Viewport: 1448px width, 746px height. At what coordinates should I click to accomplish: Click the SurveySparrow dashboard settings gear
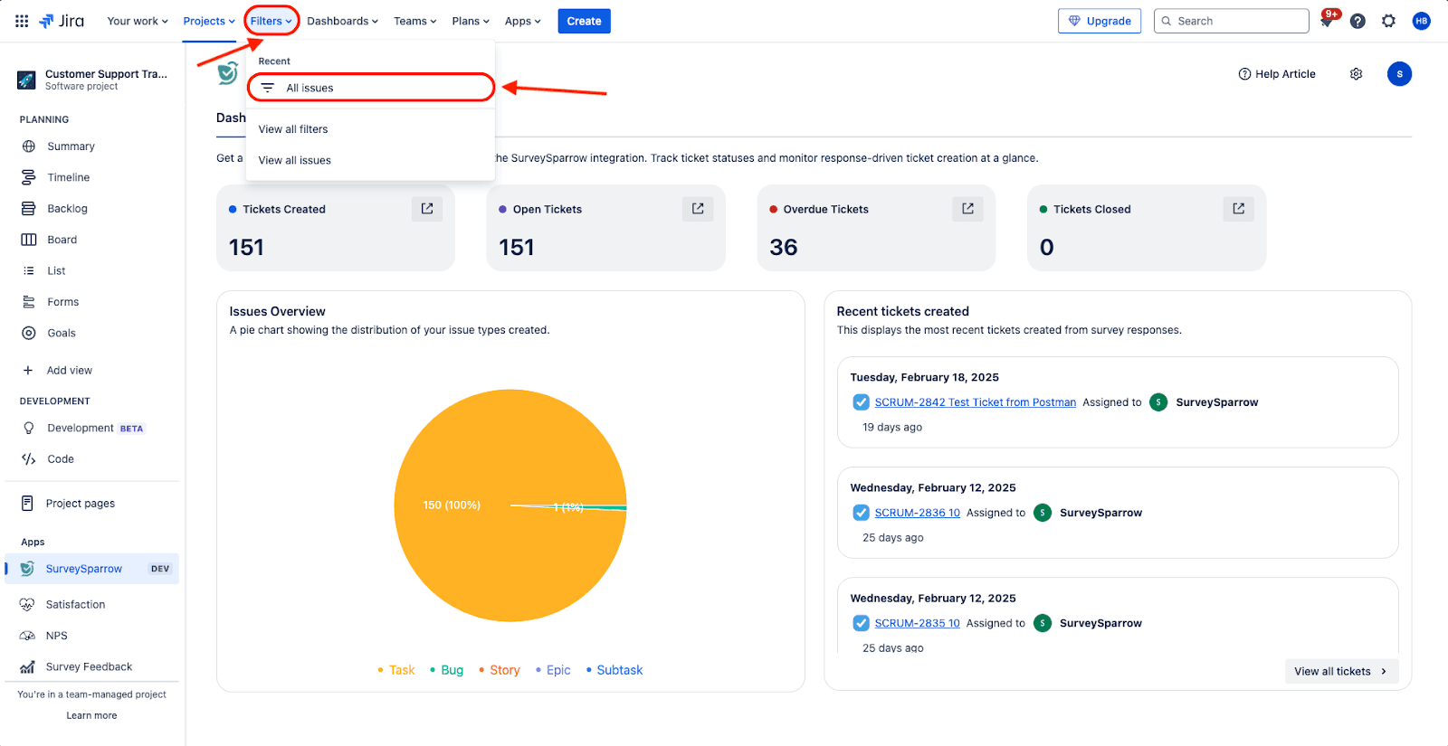(x=1356, y=74)
